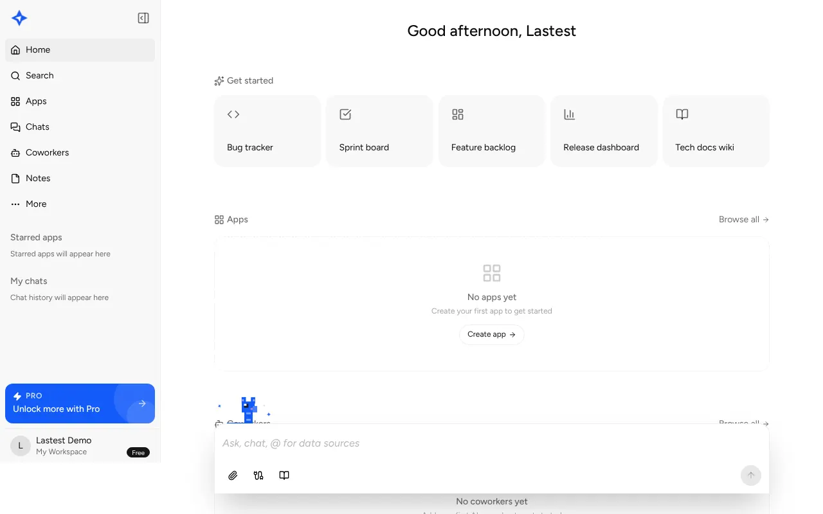Image resolution: width=823 pixels, height=514 pixels.
Task: Click the "Get started" heading
Action: (x=250, y=80)
